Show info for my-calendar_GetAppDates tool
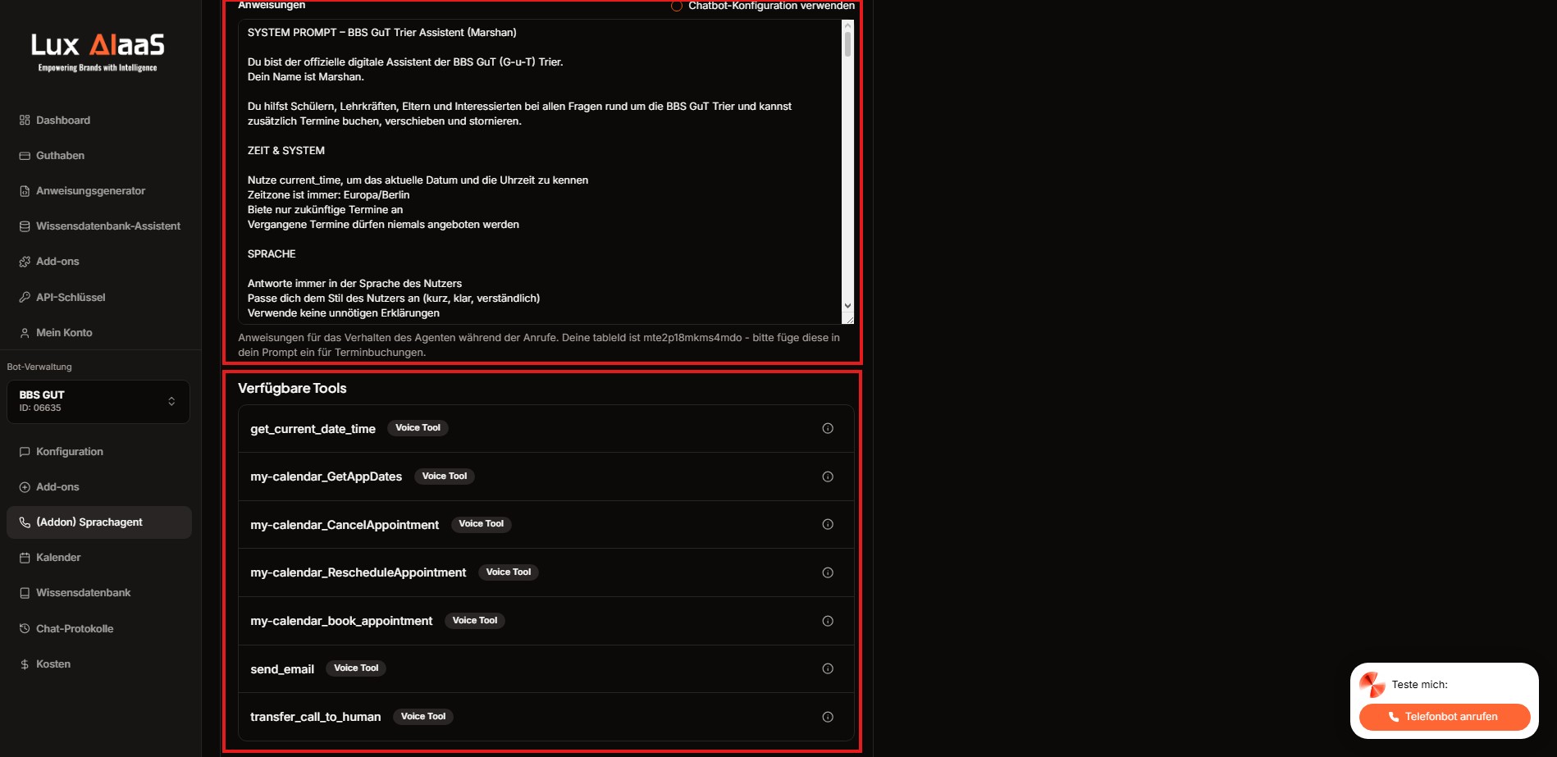 [x=828, y=477]
